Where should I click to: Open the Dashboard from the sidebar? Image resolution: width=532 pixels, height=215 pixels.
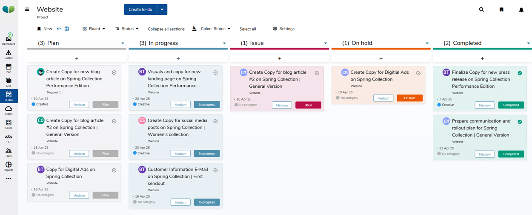(9, 39)
